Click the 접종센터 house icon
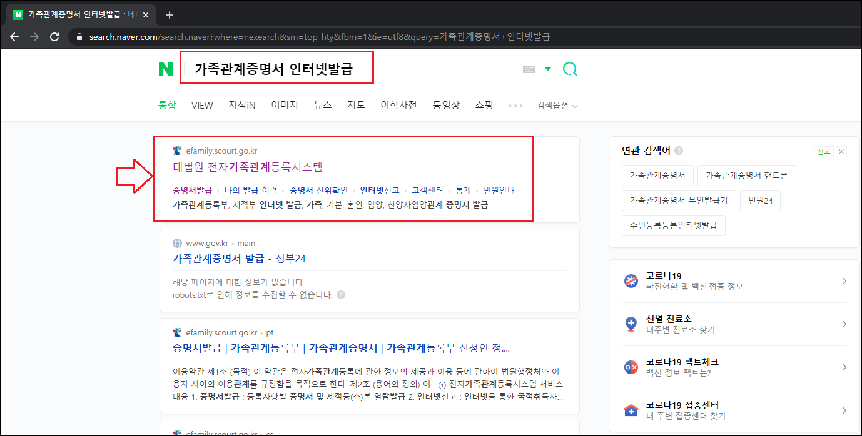862x436 pixels. [631, 410]
